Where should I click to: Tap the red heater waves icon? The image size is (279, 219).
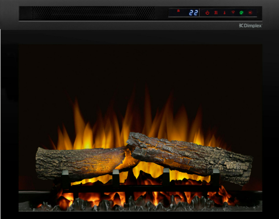[216, 12]
